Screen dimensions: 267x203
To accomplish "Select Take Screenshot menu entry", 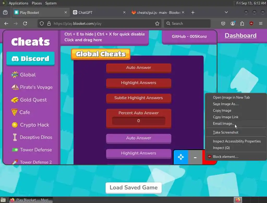I will pyautogui.click(x=236, y=133).
